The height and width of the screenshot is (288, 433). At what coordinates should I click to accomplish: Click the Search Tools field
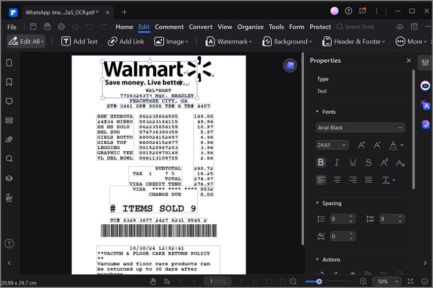pyautogui.click(x=355, y=27)
